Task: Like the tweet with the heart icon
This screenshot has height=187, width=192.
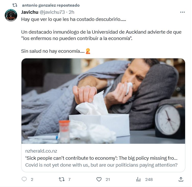Action: click(x=99, y=179)
